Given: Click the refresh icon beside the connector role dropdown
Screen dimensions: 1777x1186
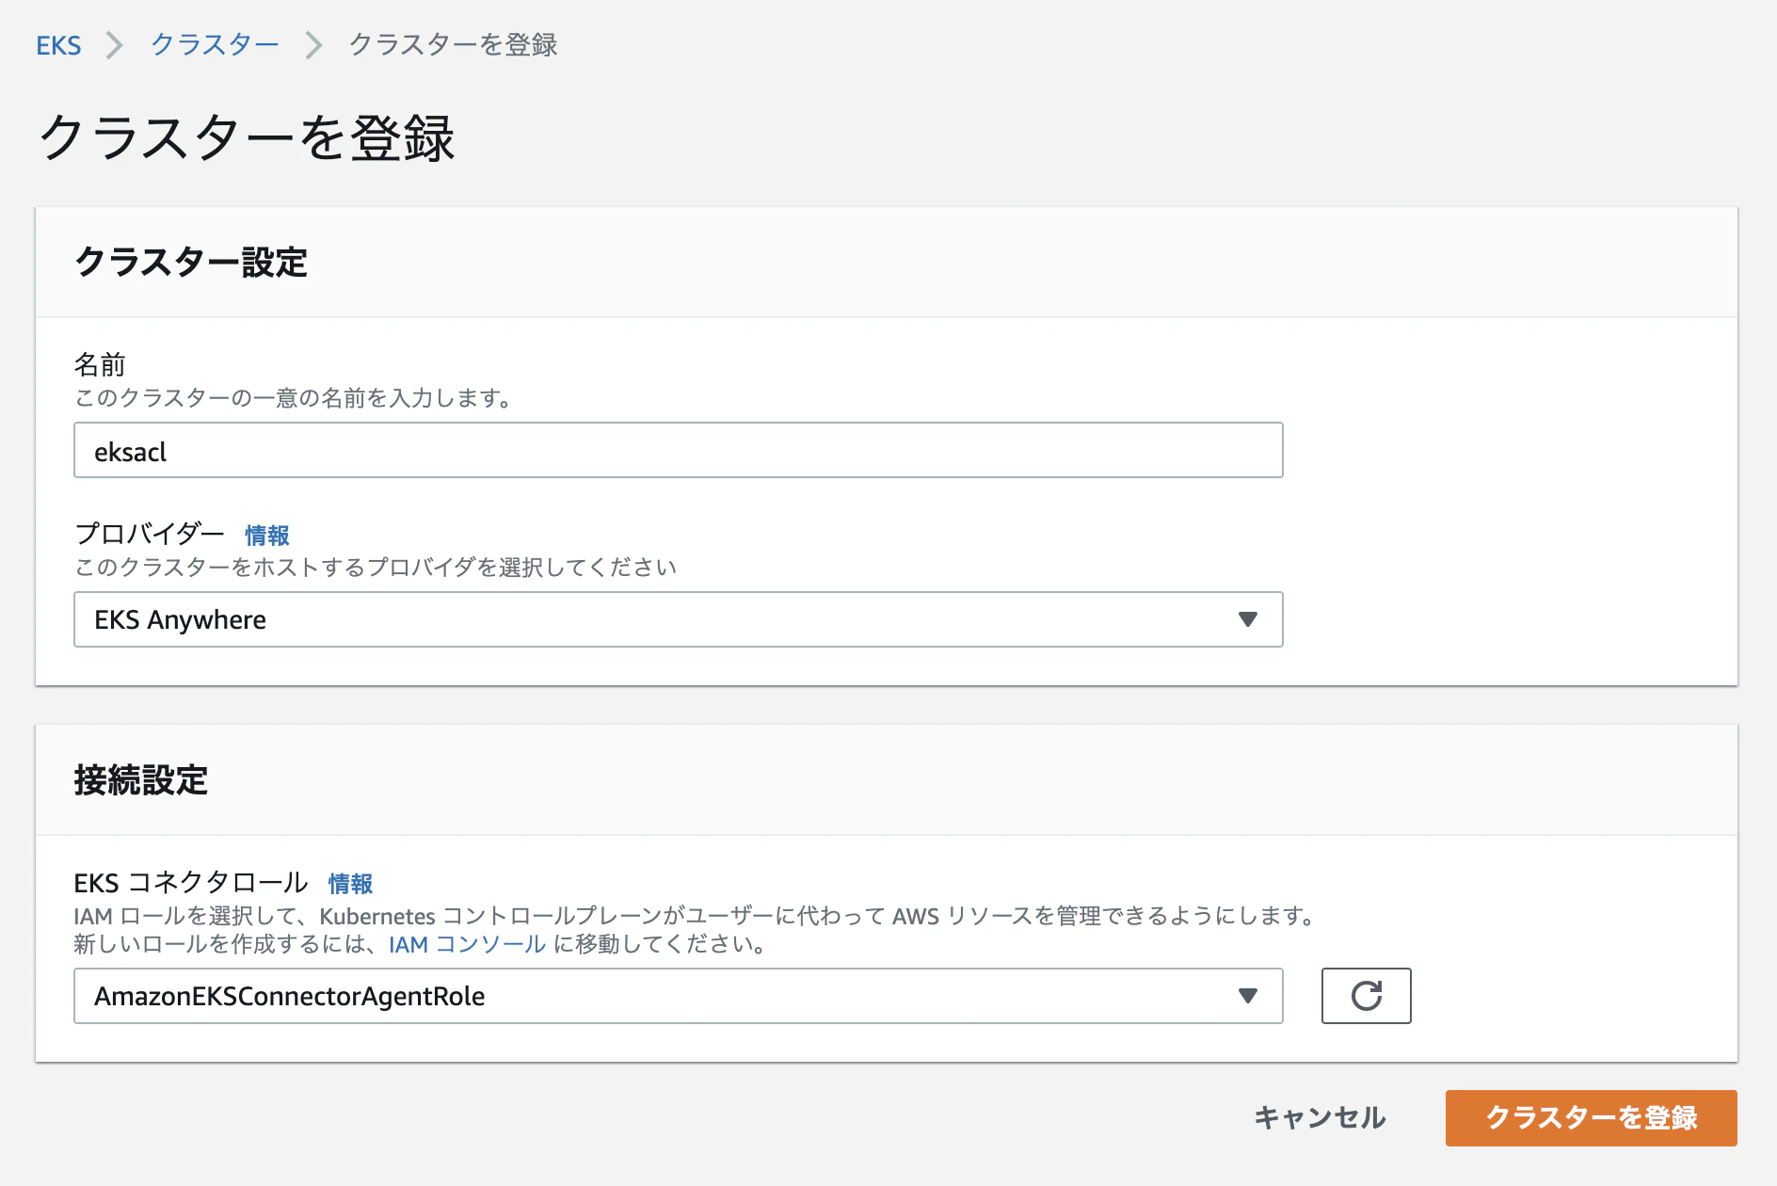Looking at the screenshot, I should (x=1366, y=995).
